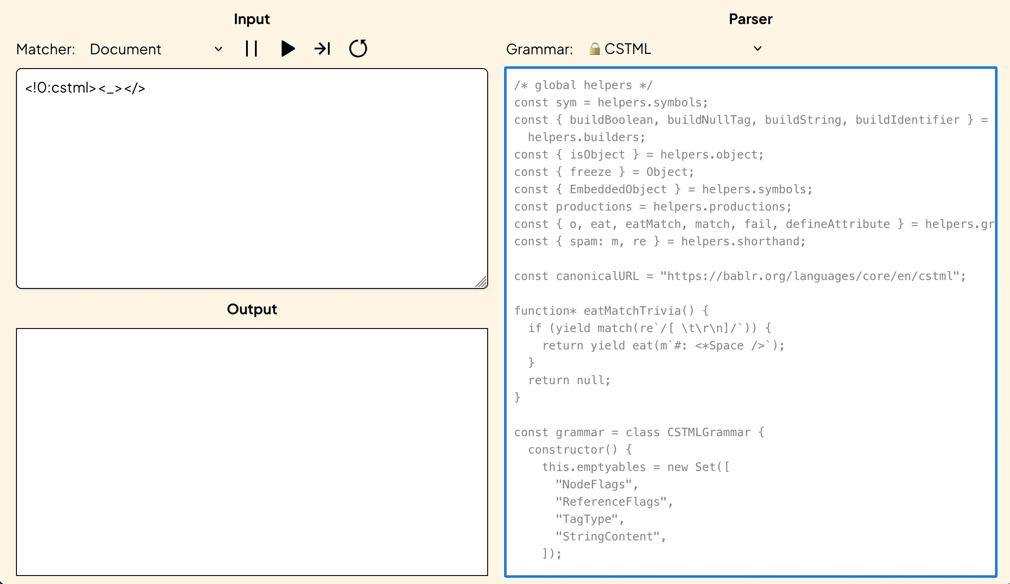Click the step-forward arrow icon

tap(322, 49)
